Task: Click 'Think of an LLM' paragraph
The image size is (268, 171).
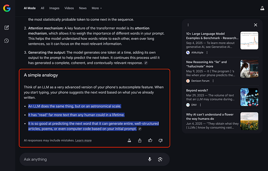Action: tap(94, 93)
